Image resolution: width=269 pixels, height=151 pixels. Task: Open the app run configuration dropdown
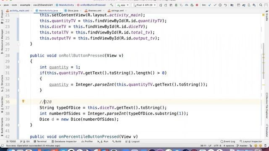pyautogui.click(x=123, y=5)
